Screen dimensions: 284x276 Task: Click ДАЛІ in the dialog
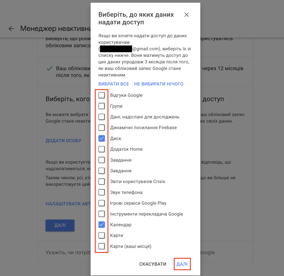tap(182, 264)
